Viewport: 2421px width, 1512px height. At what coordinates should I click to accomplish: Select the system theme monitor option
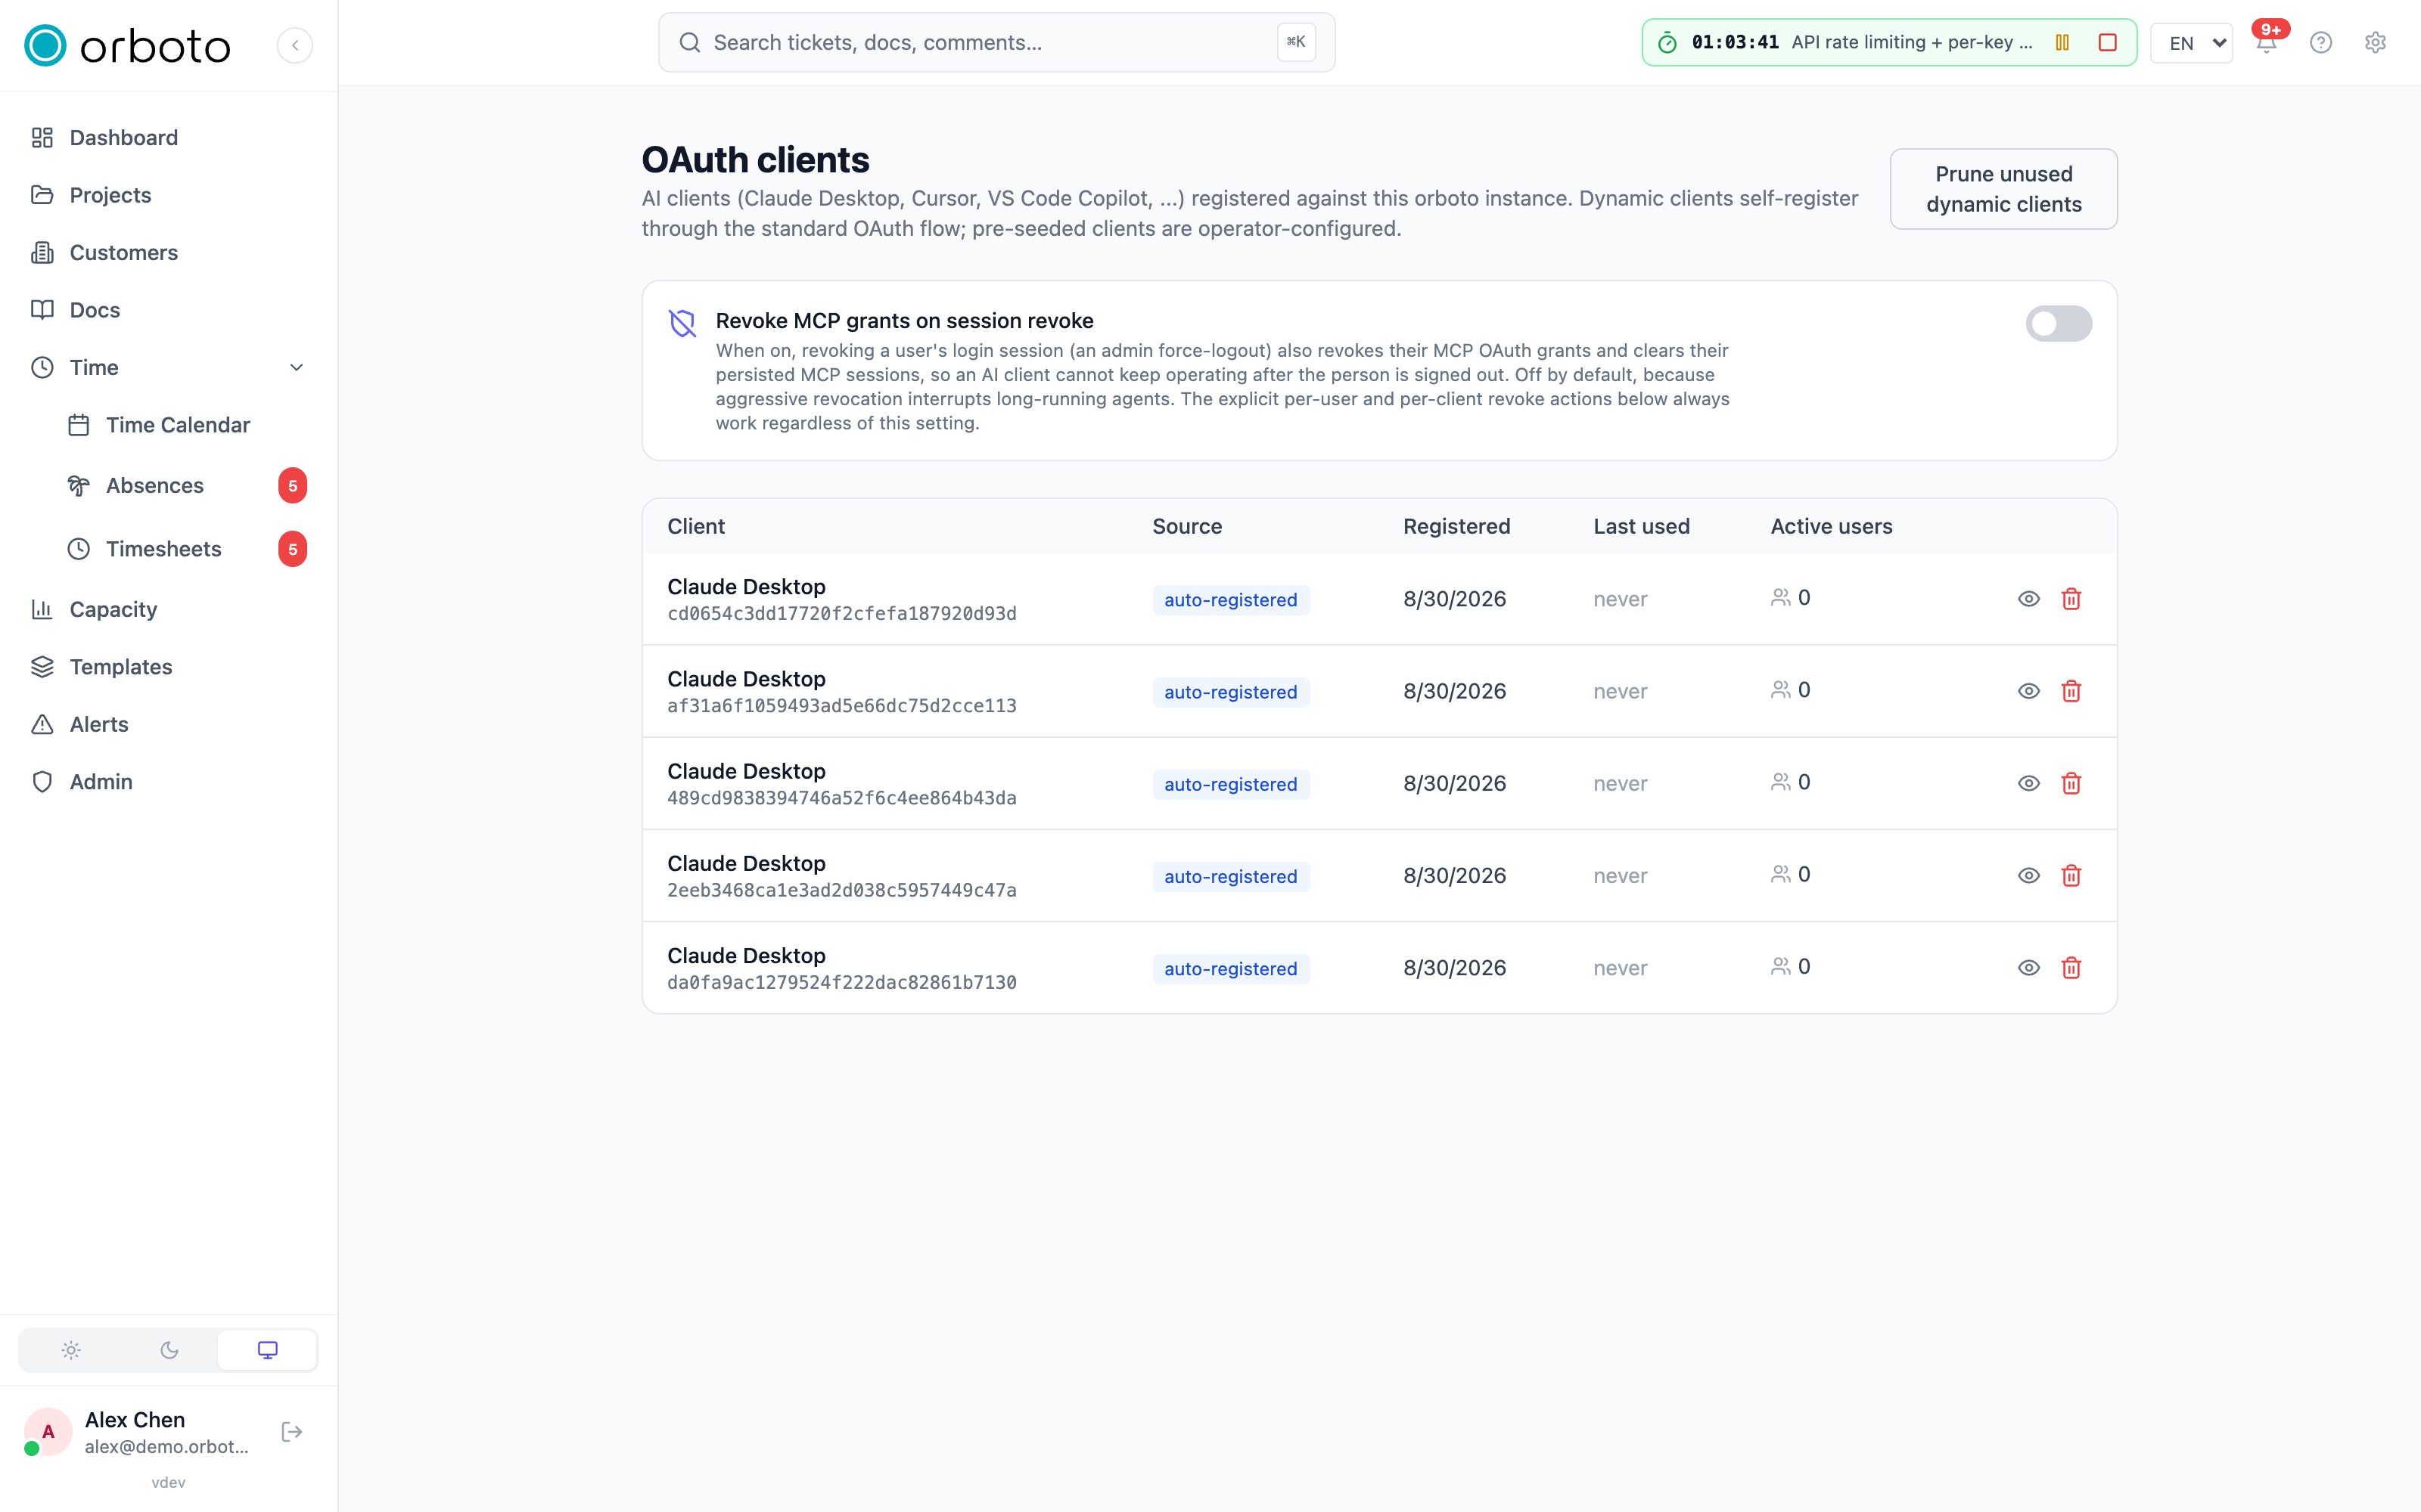[x=267, y=1350]
